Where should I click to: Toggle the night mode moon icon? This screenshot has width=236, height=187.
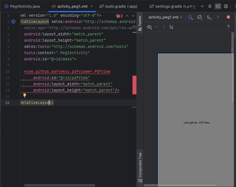[x=209, y=17]
